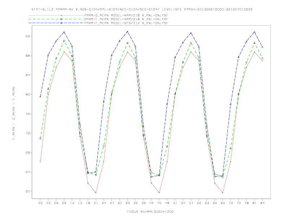Click x-axis tick label 15
The height and width of the screenshot is (221, 286).
(x=80, y=203)
